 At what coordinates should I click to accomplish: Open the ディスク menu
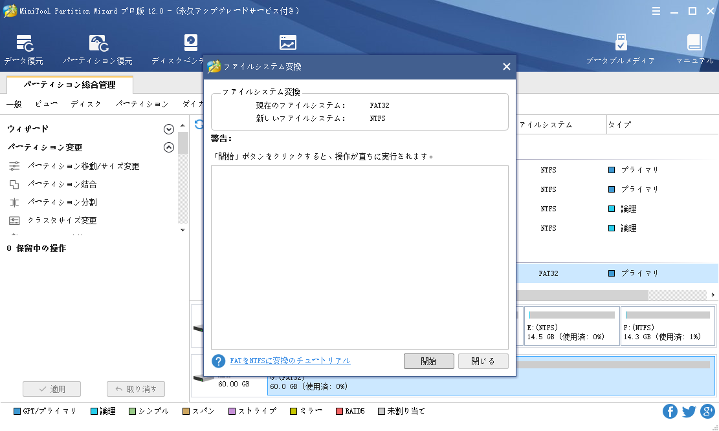click(x=85, y=104)
